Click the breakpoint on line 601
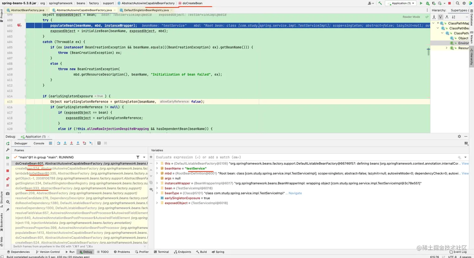Screen dimensions: 474x258 pos(19,25)
